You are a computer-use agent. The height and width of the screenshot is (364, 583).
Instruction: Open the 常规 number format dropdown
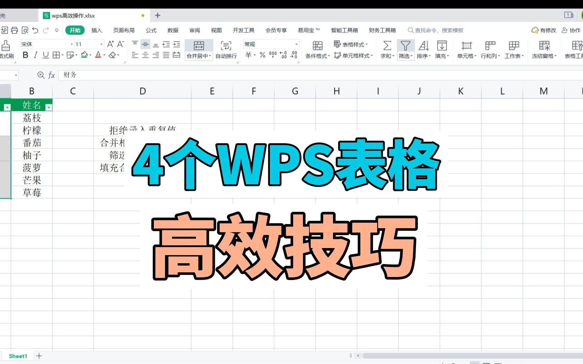click(296, 44)
